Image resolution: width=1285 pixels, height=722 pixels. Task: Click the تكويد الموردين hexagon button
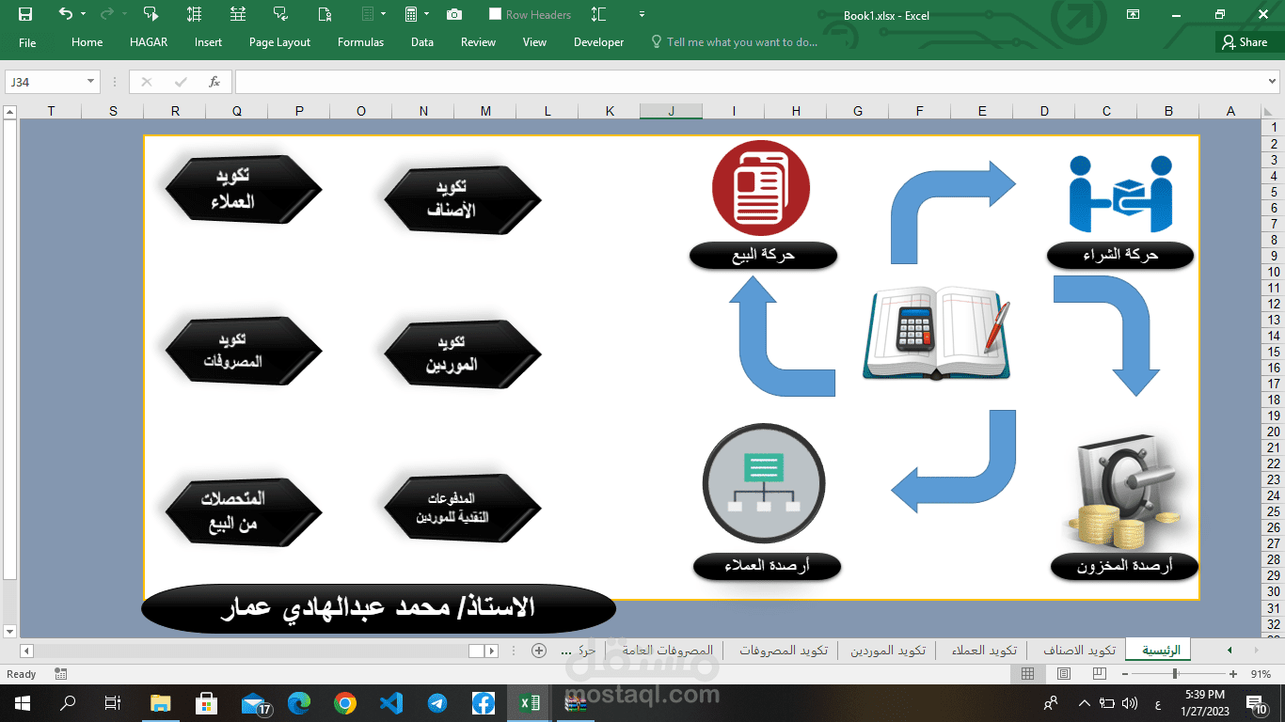(x=463, y=354)
